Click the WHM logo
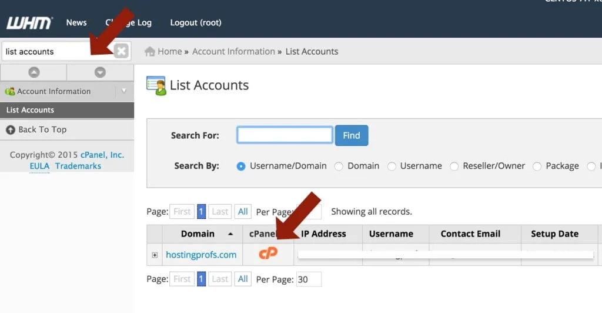Viewport: 602px width, 313px height. click(x=29, y=23)
